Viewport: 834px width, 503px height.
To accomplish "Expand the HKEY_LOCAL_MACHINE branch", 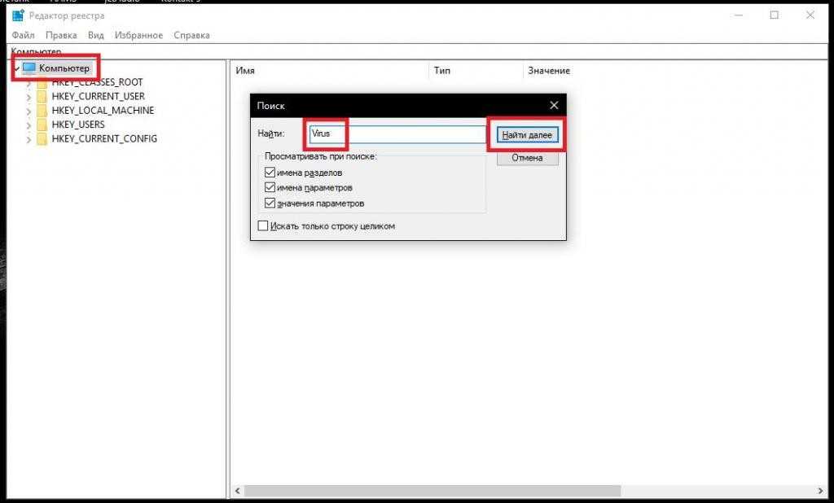I will [29, 112].
